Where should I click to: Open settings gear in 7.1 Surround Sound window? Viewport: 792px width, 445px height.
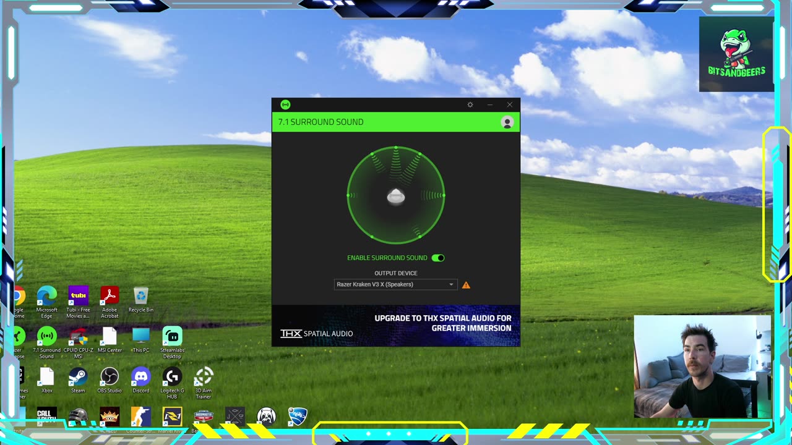pyautogui.click(x=470, y=104)
